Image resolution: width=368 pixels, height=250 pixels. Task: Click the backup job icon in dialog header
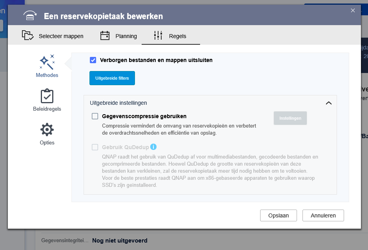tap(30, 16)
